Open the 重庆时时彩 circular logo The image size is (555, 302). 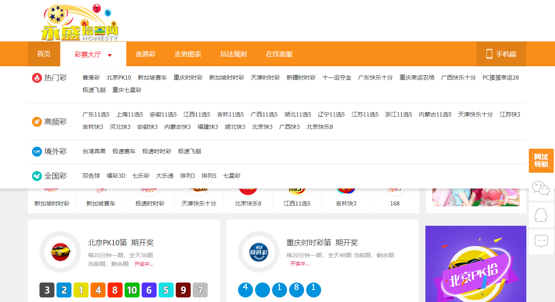(258, 252)
